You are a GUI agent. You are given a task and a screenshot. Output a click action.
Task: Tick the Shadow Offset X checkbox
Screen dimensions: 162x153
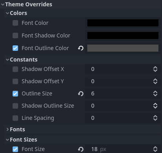coord(15,69)
